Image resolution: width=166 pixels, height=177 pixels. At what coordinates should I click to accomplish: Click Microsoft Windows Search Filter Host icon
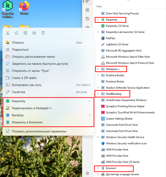[103, 57]
